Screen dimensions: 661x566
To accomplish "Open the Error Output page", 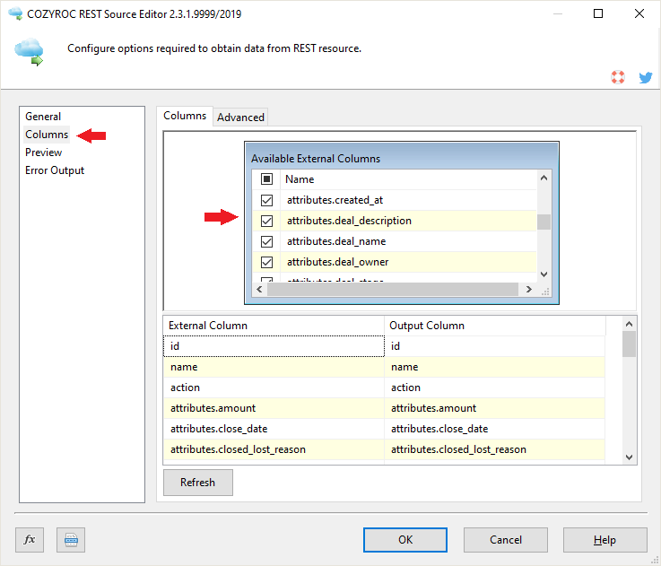I will click(55, 170).
